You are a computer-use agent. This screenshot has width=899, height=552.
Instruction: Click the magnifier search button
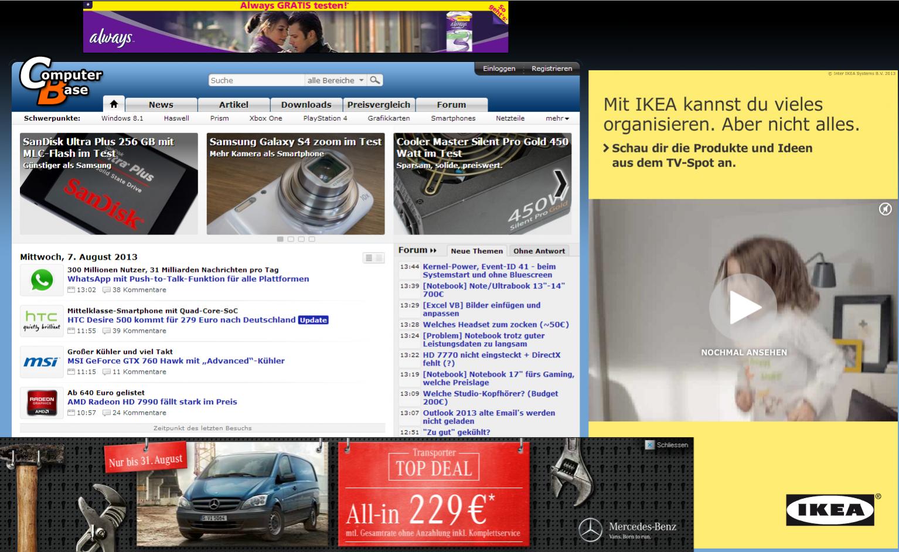click(x=375, y=80)
